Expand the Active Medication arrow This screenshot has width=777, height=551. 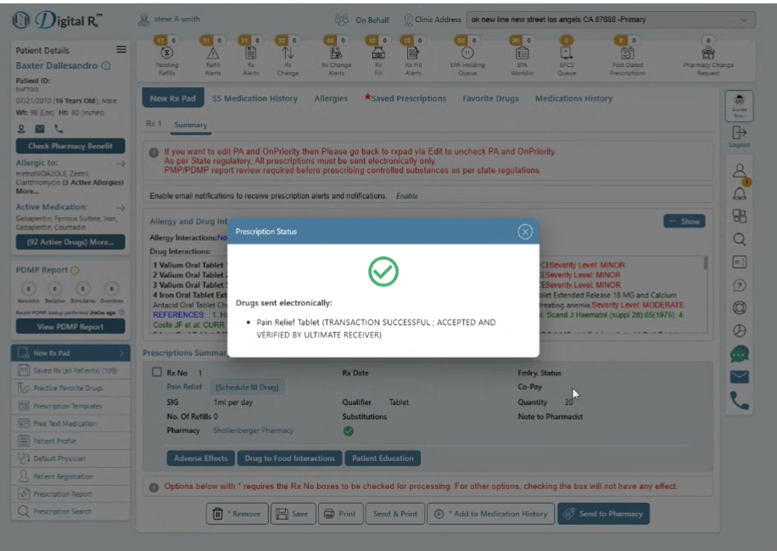120,208
